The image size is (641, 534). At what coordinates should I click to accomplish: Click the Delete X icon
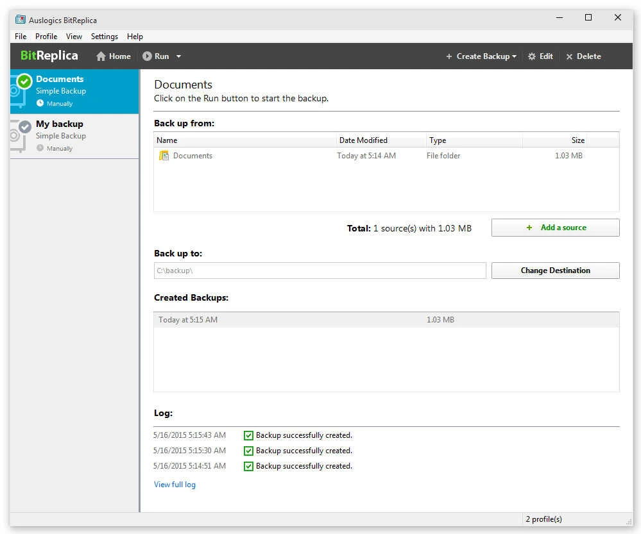pos(569,57)
